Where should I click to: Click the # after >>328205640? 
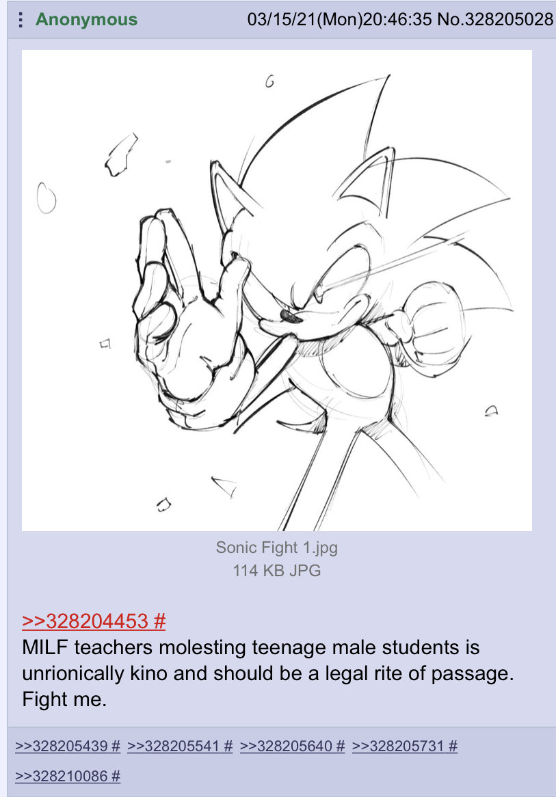point(341,746)
